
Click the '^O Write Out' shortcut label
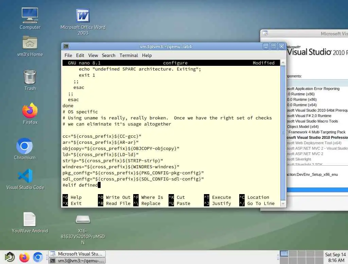coord(114,197)
